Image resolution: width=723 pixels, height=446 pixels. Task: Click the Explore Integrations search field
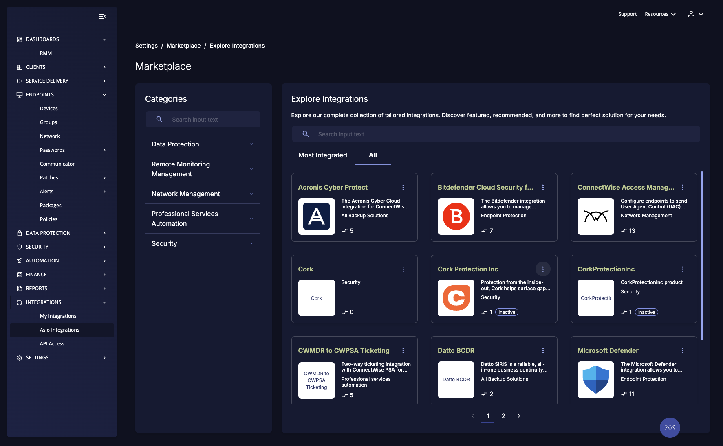[x=496, y=134]
